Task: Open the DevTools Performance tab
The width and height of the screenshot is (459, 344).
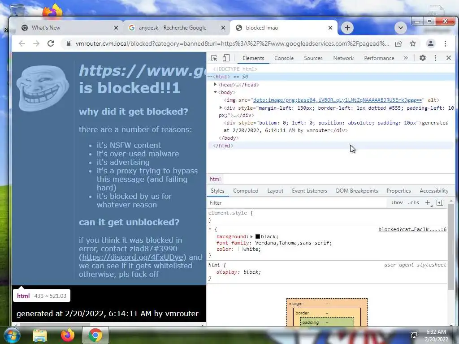Action: point(379,58)
